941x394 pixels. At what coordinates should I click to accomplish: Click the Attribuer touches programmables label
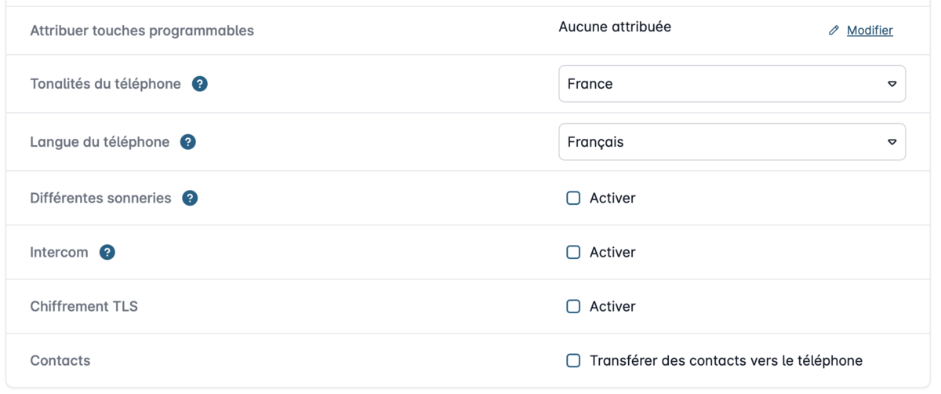pos(142,31)
